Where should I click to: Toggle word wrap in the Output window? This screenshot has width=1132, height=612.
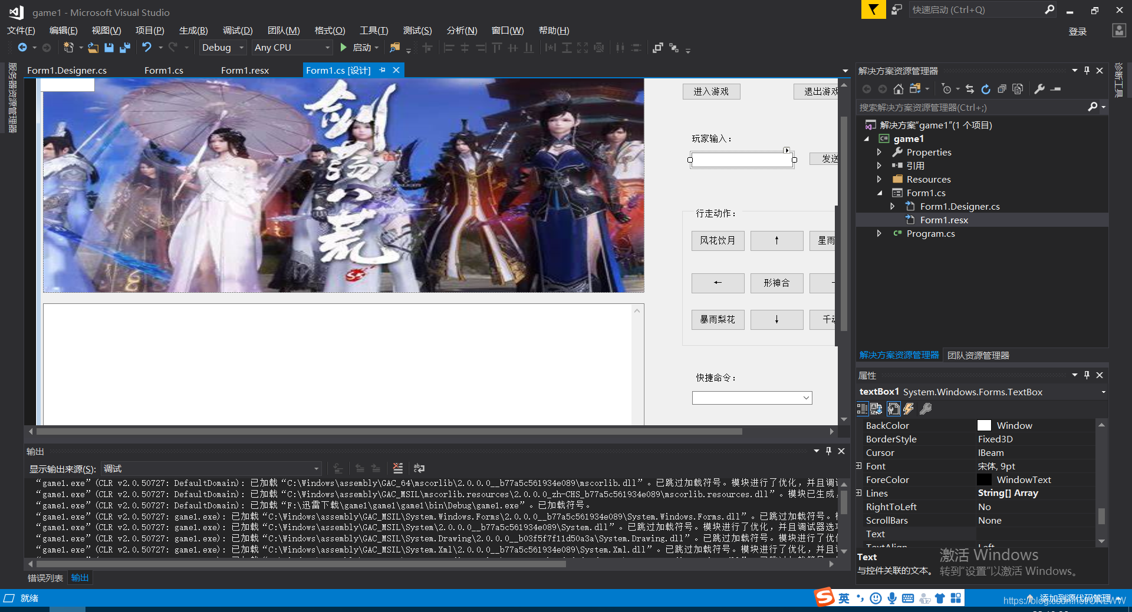[419, 468]
